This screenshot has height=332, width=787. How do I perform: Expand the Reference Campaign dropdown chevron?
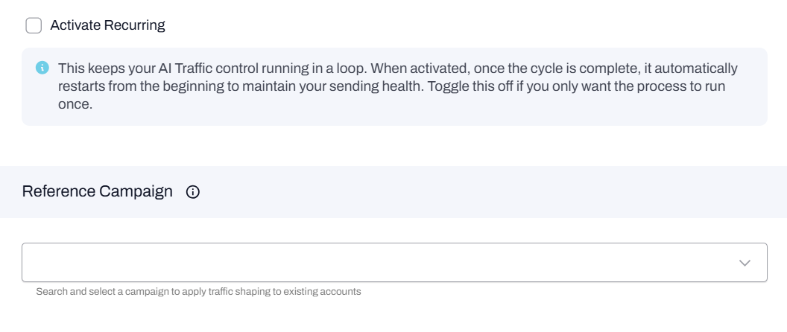[x=745, y=263]
